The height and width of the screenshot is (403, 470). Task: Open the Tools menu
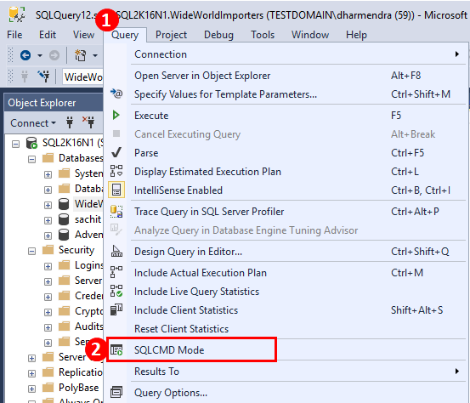pyautogui.click(x=263, y=35)
